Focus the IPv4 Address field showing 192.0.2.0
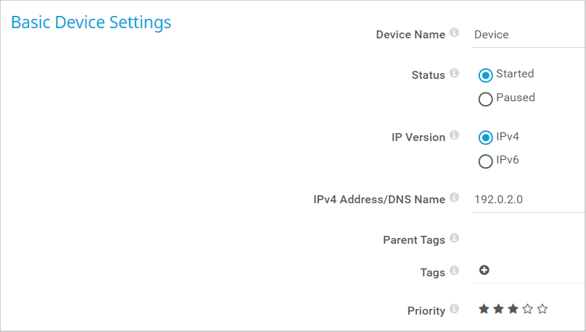Image resolution: width=586 pixels, height=332 pixels. [x=527, y=199]
